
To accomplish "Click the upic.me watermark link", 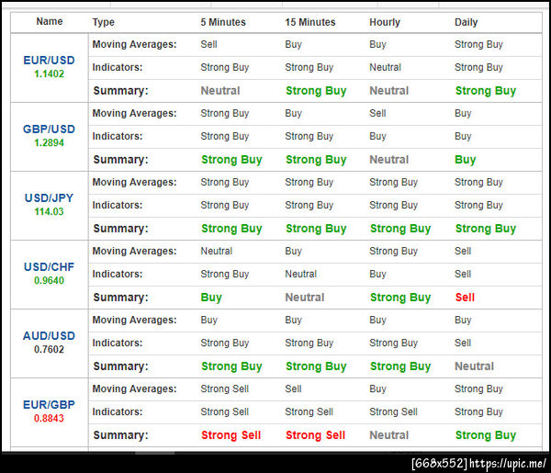I will coord(507,464).
